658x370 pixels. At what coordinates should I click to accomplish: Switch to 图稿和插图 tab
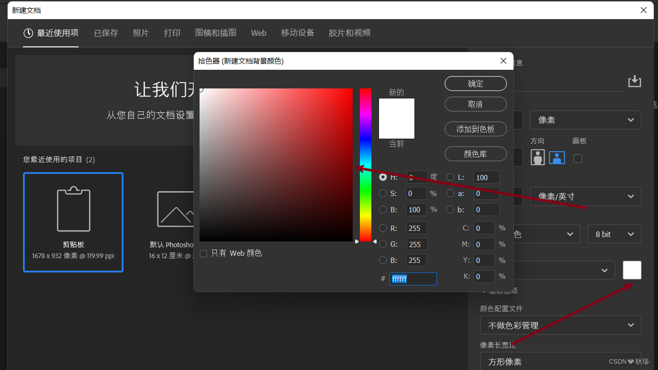pos(216,33)
